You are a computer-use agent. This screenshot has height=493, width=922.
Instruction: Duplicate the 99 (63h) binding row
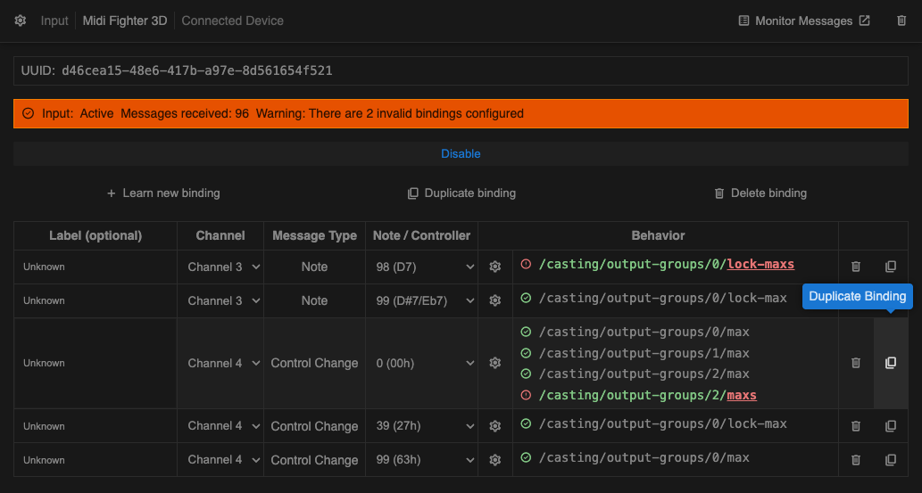(x=891, y=459)
